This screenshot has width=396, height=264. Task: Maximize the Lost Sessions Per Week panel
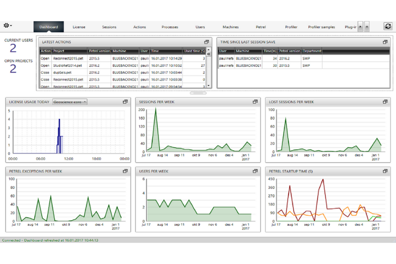[x=385, y=102]
